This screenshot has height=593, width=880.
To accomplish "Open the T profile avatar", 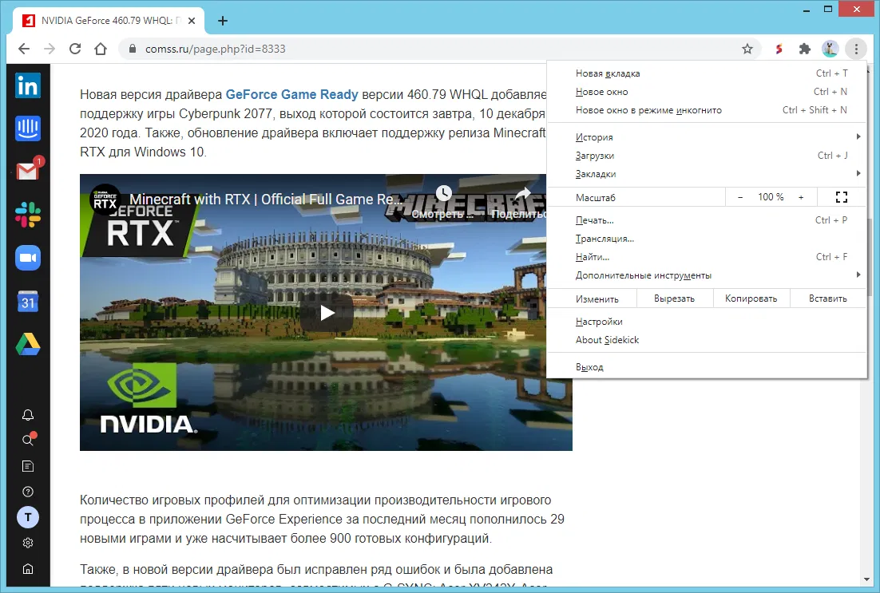I will (27, 517).
